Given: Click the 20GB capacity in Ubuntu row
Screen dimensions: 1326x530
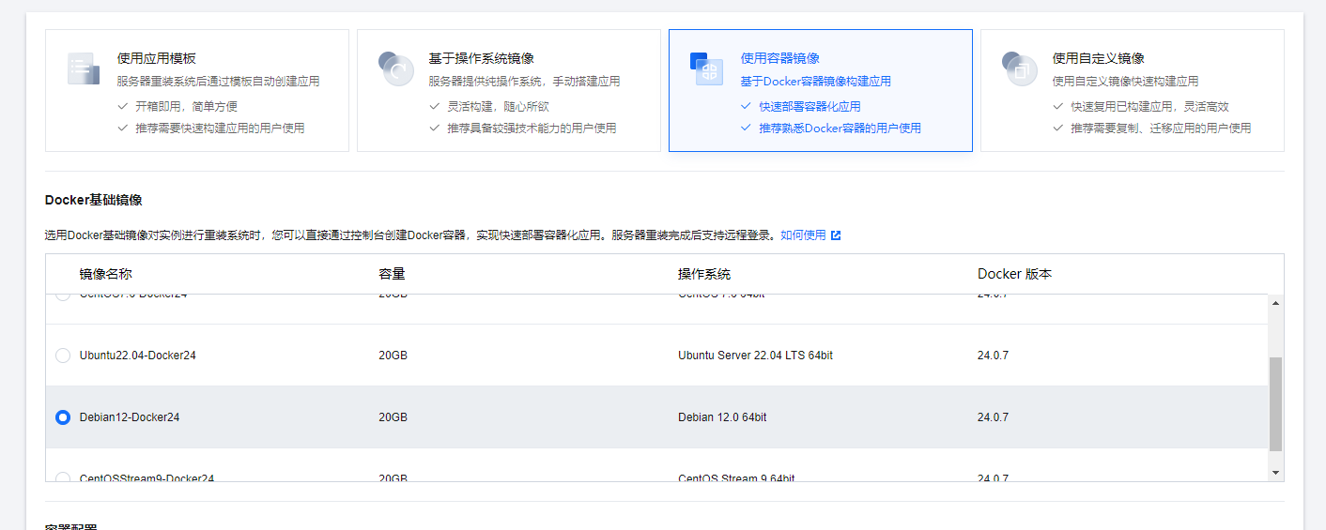Looking at the screenshot, I should (x=393, y=356).
